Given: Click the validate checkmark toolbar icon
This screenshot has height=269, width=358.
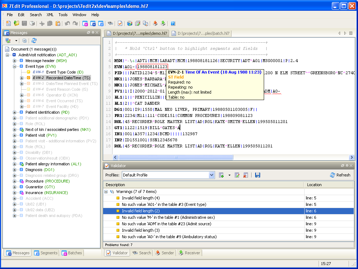Looking at the screenshot, I should [120, 23].
